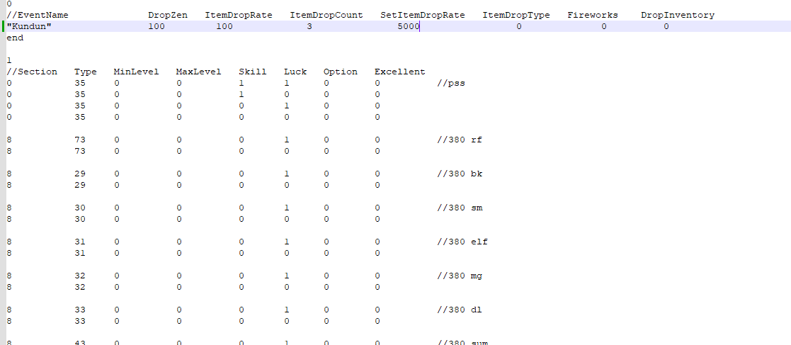Click the //Section comment header
The width and height of the screenshot is (791, 345).
click(x=32, y=72)
